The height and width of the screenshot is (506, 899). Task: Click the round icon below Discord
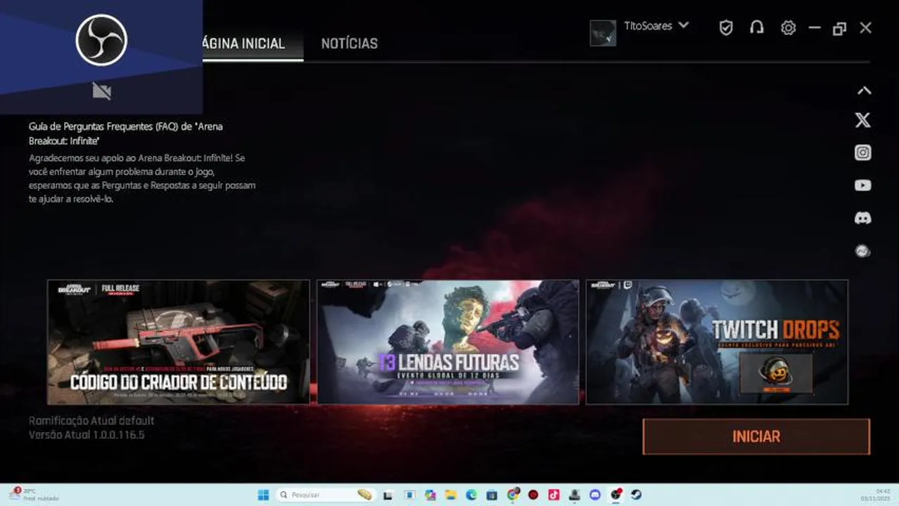tap(863, 251)
